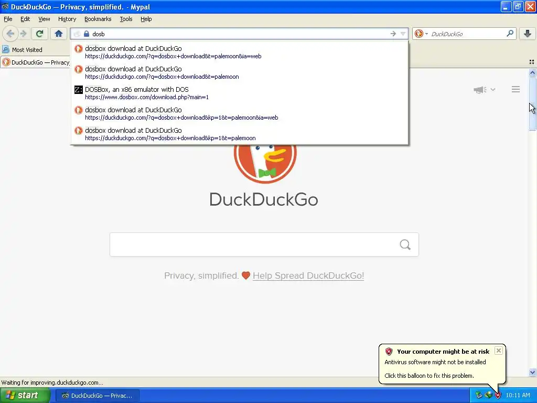Open the DuckDuckGo hamburger menu
537x403 pixels.
pyautogui.click(x=516, y=89)
